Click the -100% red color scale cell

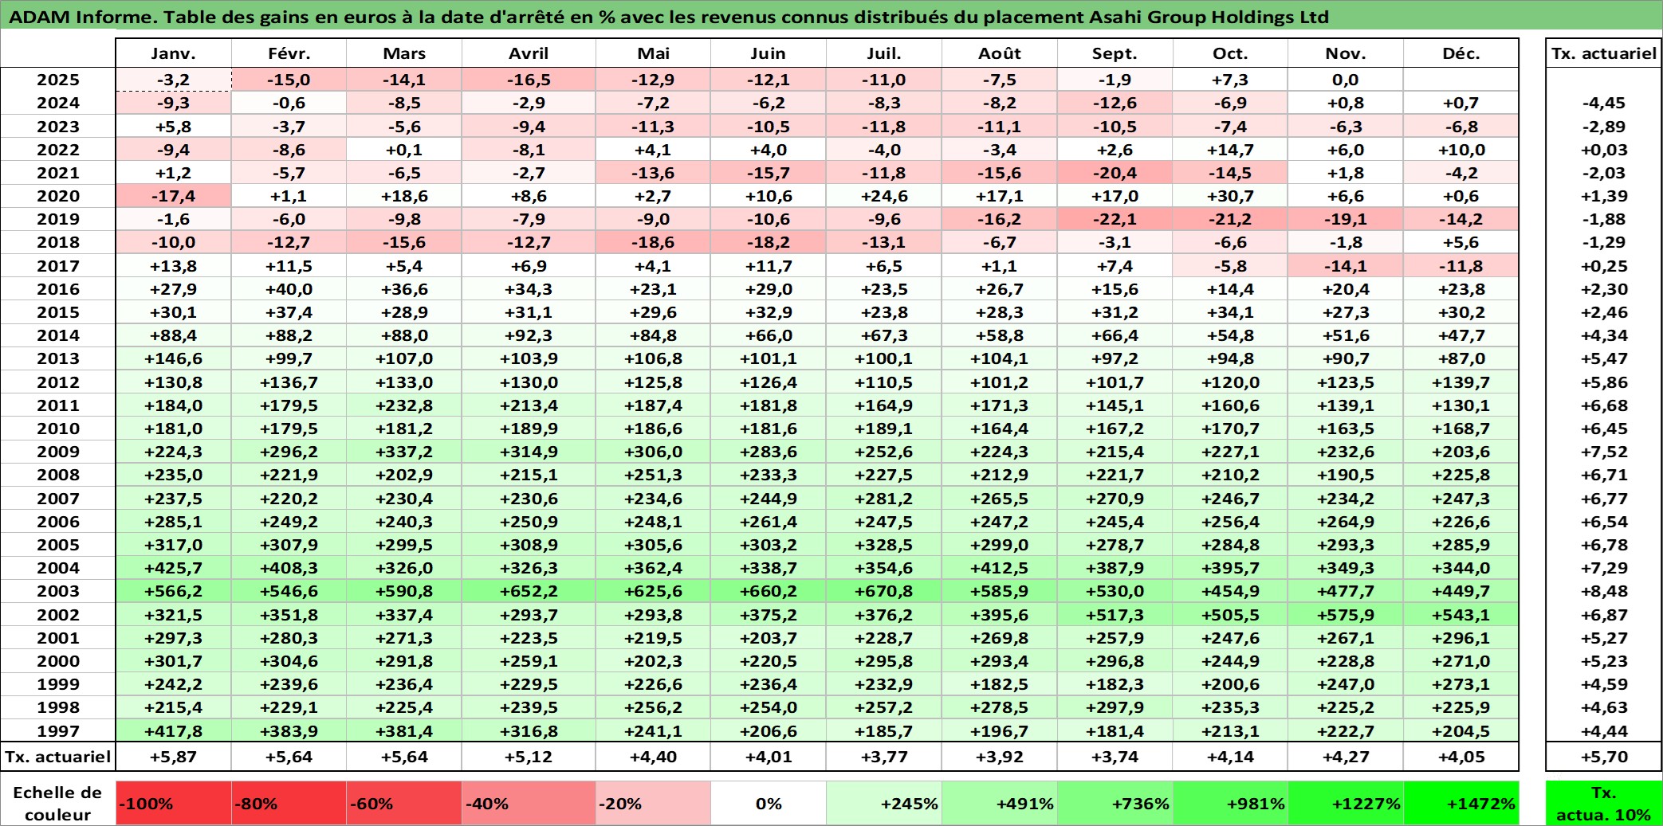[x=174, y=803]
